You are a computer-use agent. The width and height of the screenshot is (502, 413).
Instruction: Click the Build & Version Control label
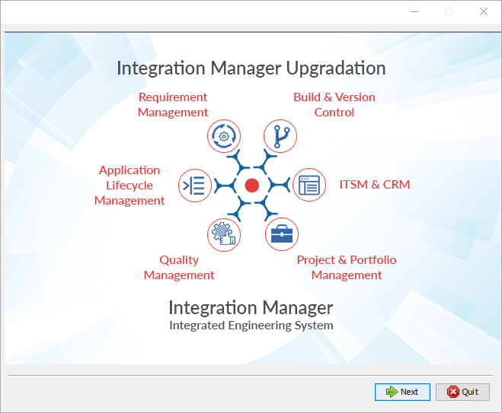tap(334, 105)
